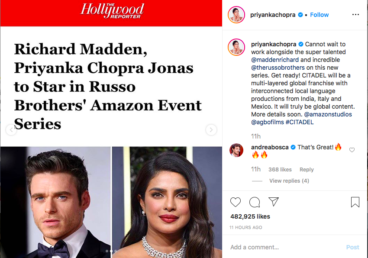Open @therussobrothers mention link
This screenshot has height=258, width=368.
click(x=278, y=68)
